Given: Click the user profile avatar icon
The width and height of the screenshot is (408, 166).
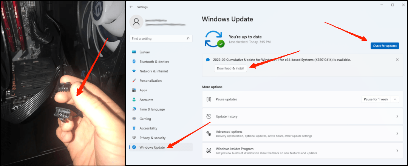Looking at the screenshot, I should click(136, 22).
